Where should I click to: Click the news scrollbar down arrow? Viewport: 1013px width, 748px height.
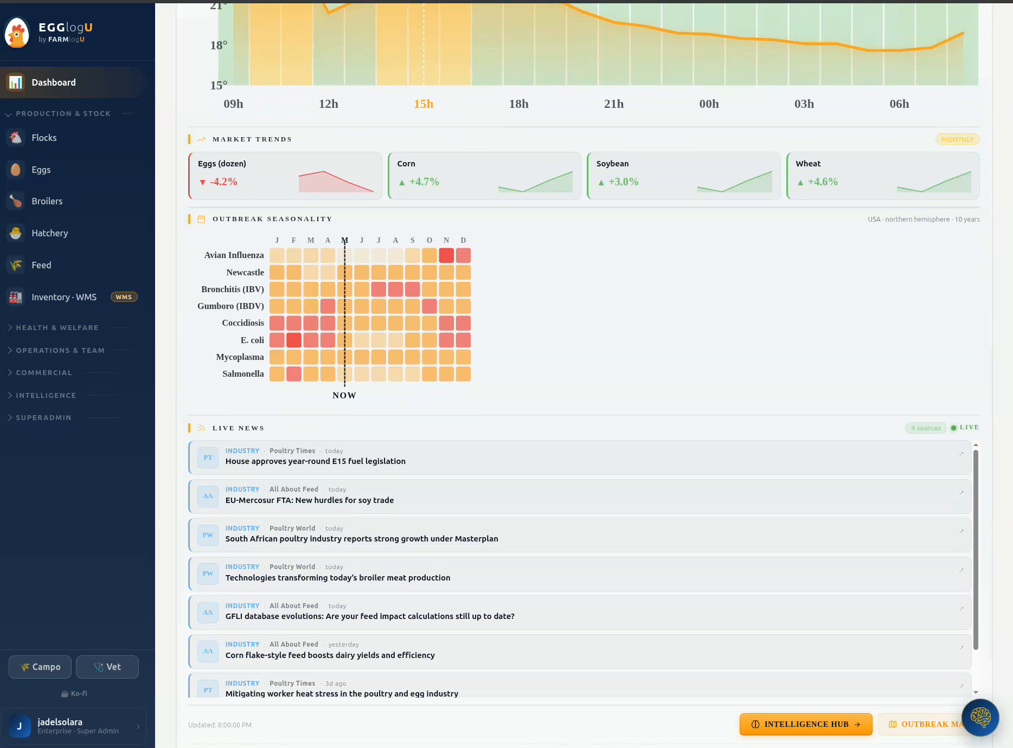tap(976, 692)
